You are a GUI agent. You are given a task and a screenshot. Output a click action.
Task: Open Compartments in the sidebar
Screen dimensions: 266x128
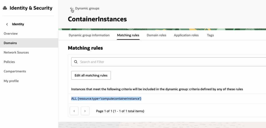(x=15, y=71)
